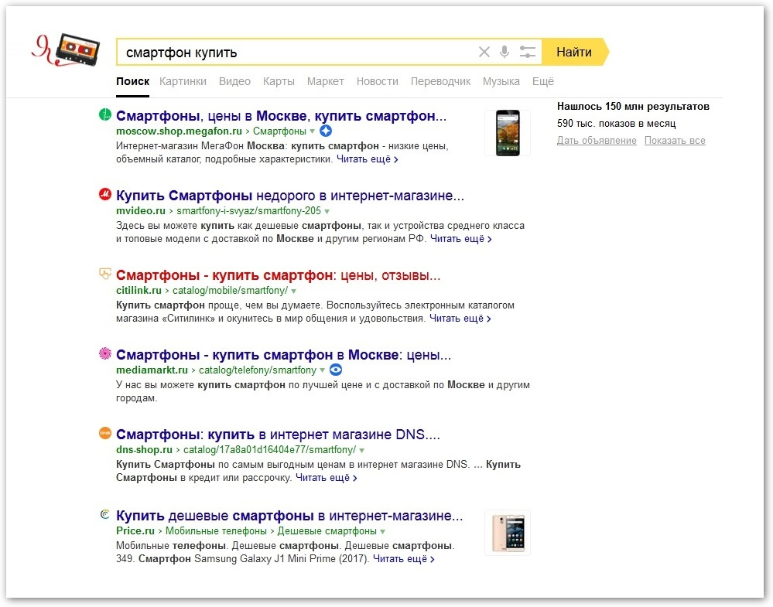Click the Показать все link
The width and height of the screenshot is (773, 607).
(675, 141)
